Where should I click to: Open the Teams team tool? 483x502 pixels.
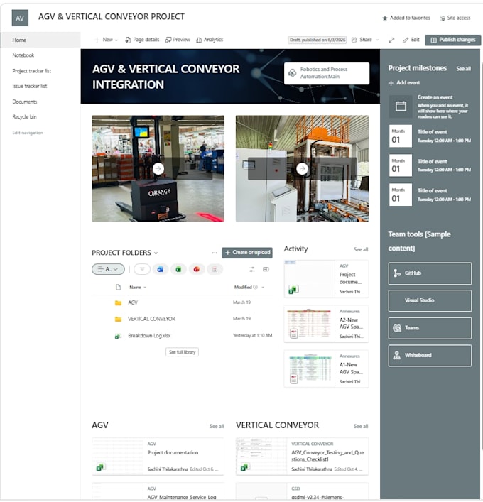[430, 328]
